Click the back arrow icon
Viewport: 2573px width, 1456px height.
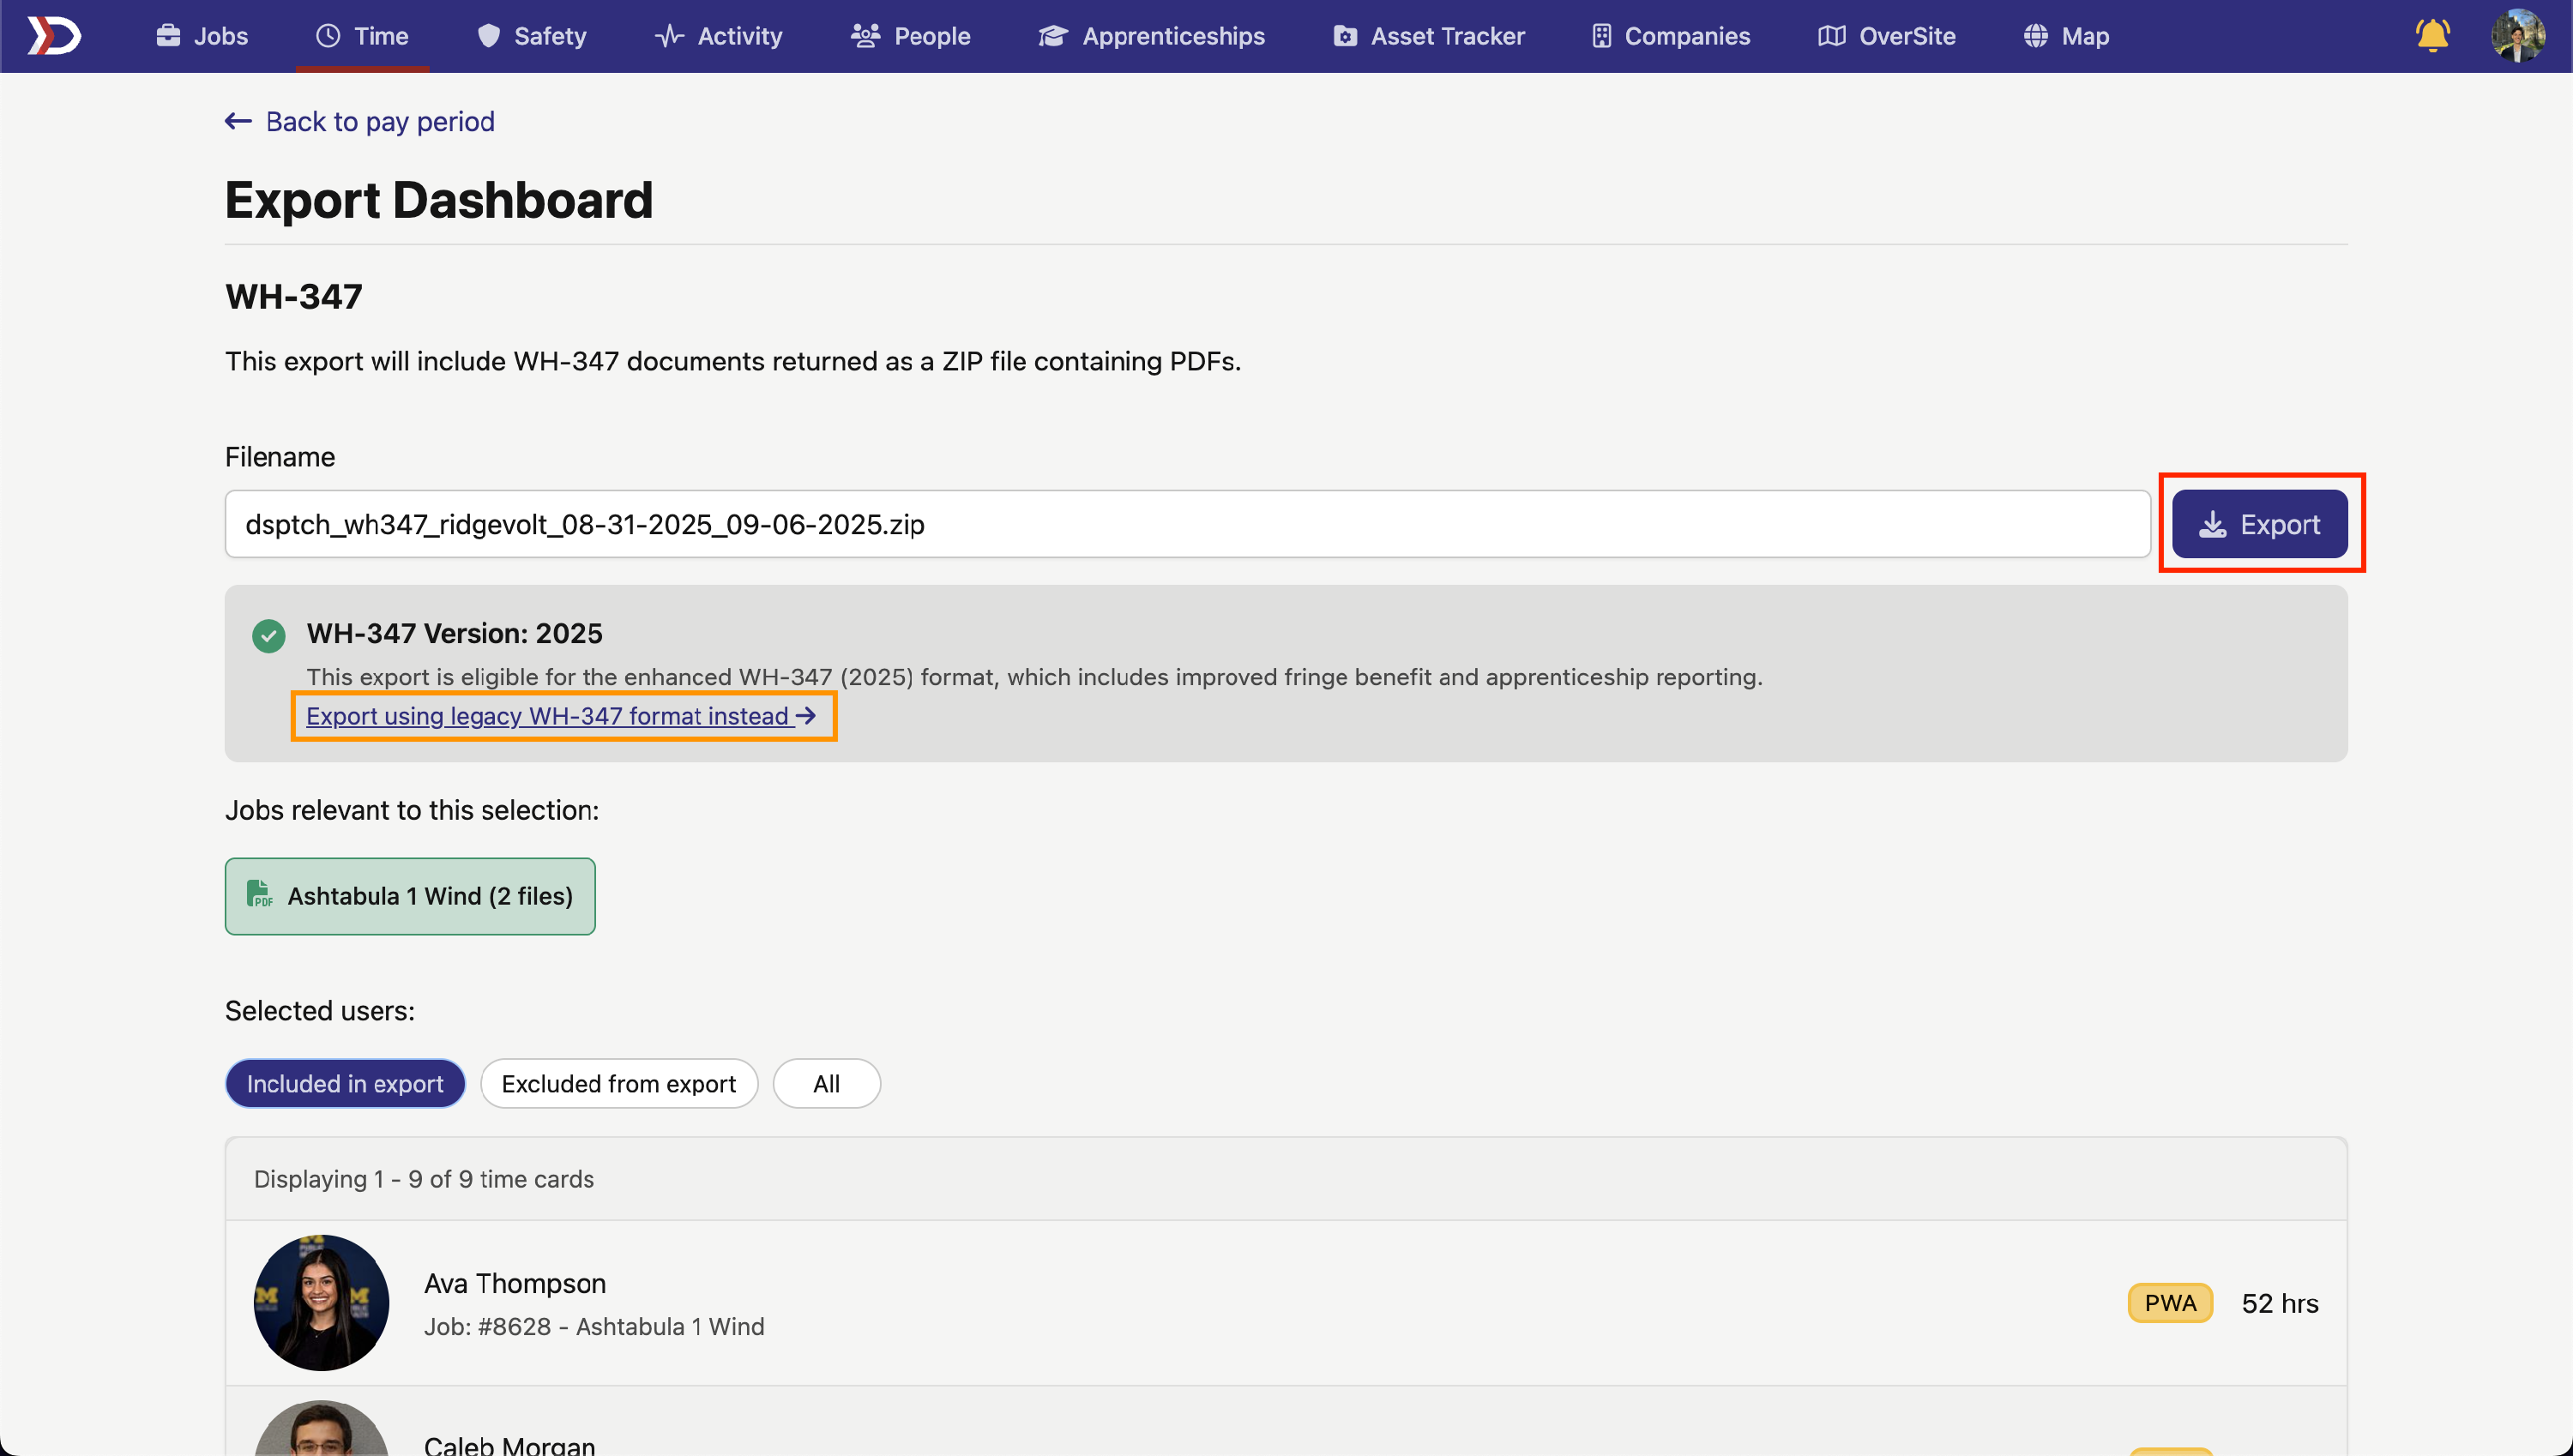(x=238, y=121)
